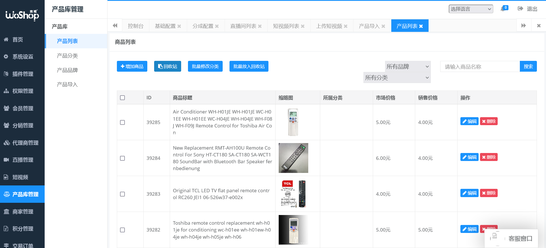Click the logout exit icon
This screenshot has width=546, height=248.
[520, 9]
